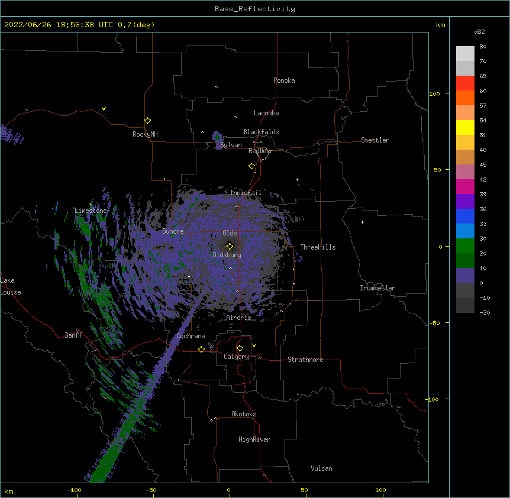Click the Strathmore town label
The image size is (510, 498).
[x=305, y=360]
